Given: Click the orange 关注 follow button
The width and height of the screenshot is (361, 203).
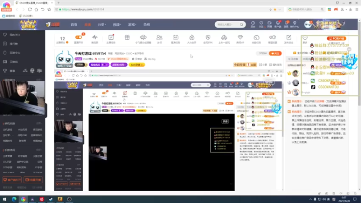Looking at the screenshot, I should 275,53.
